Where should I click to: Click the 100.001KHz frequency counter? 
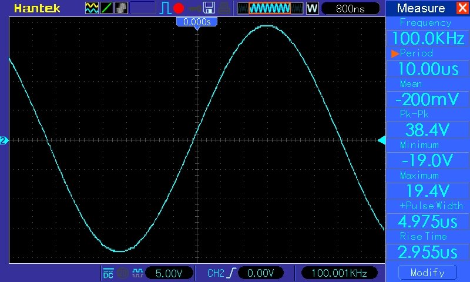coord(339,273)
